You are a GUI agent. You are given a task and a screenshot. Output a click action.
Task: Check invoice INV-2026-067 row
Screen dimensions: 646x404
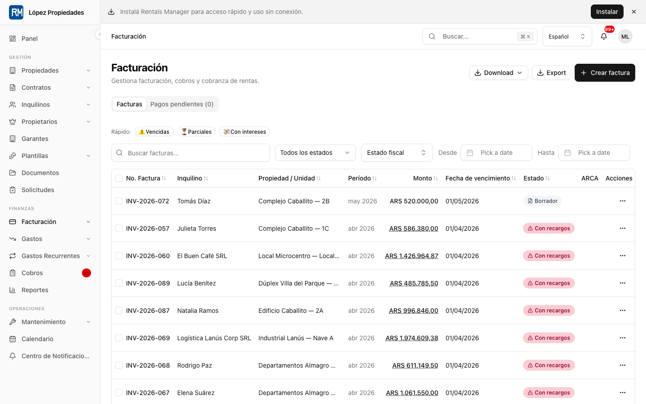coord(119,393)
